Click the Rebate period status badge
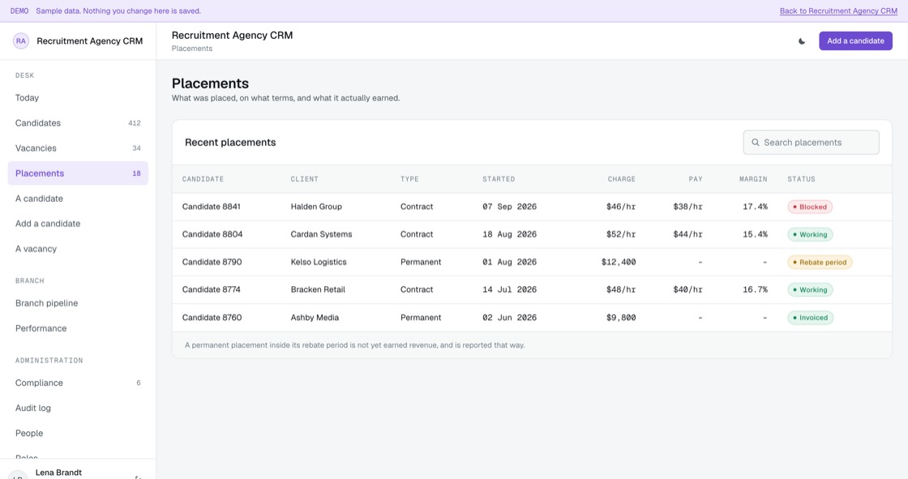The image size is (908, 479). (820, 263)
